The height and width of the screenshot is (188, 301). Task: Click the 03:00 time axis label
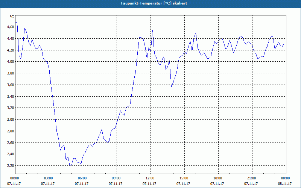(48, 178)
